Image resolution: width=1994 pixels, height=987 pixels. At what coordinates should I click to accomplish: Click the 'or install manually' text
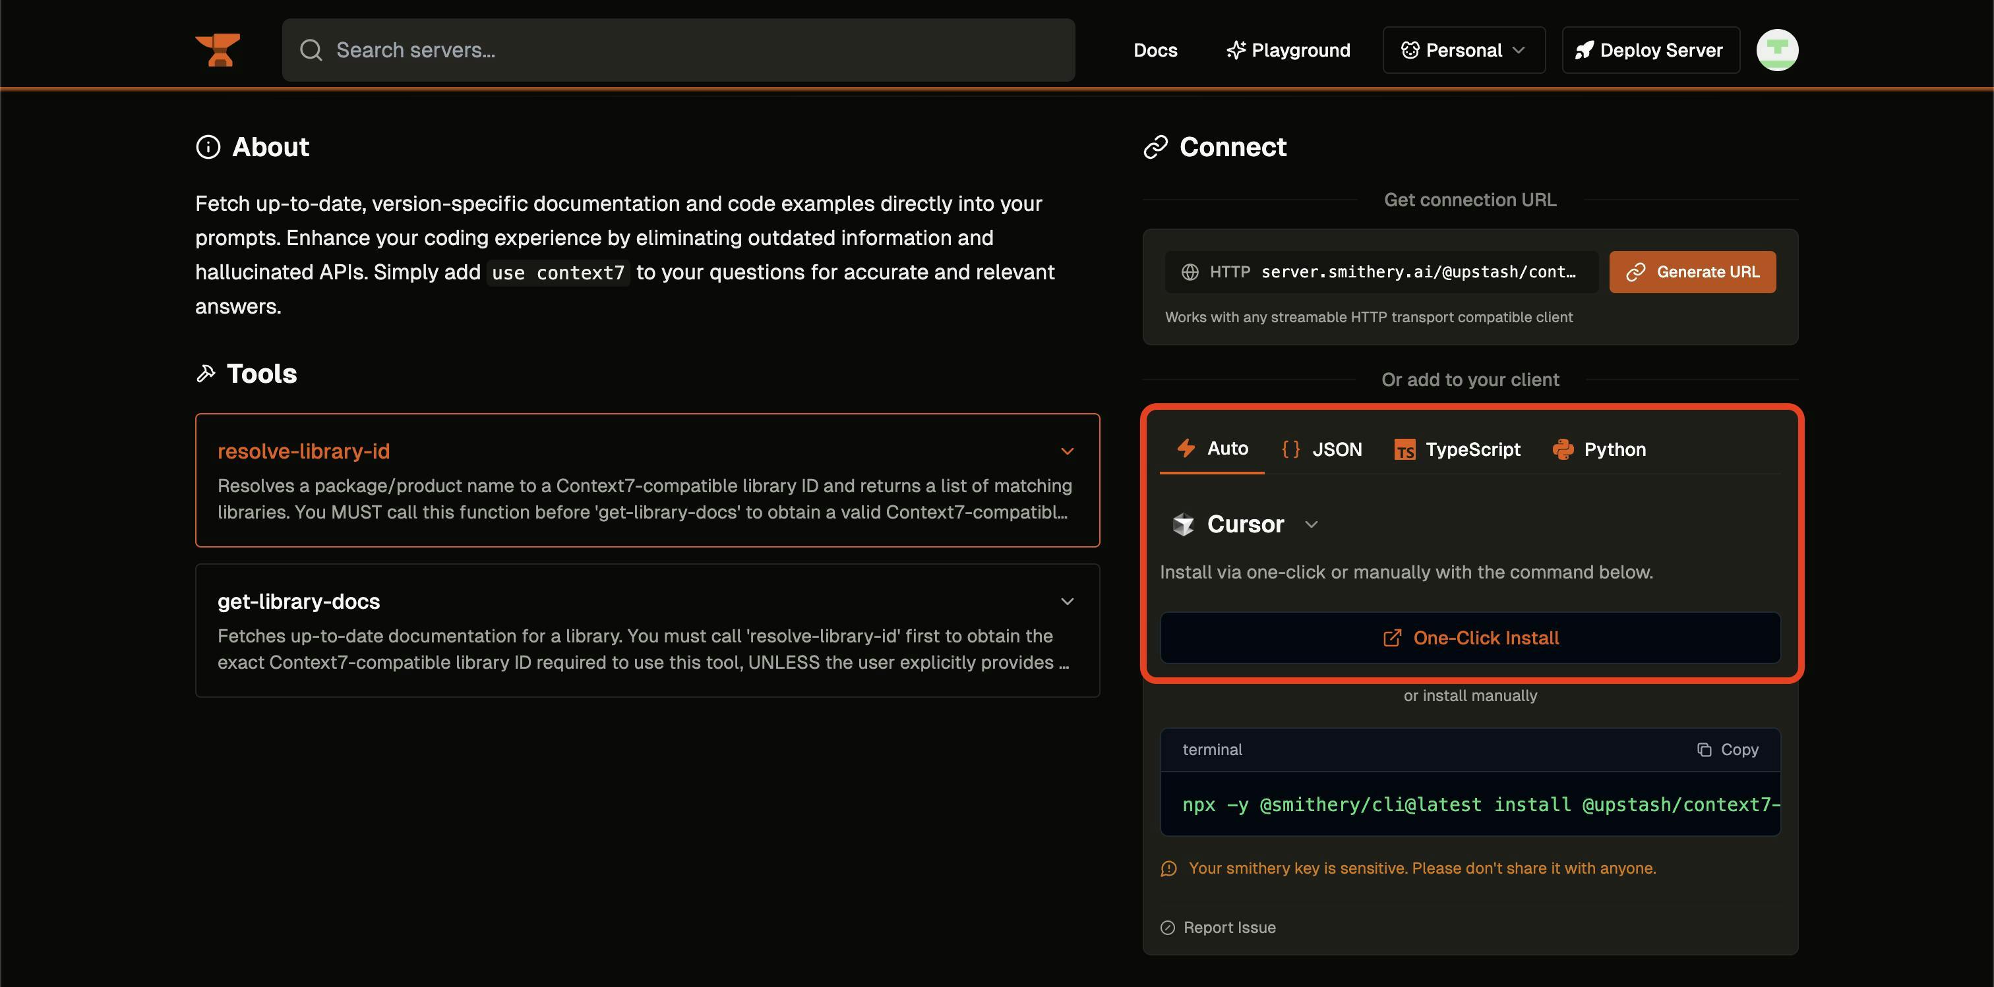coord(1470,695)
